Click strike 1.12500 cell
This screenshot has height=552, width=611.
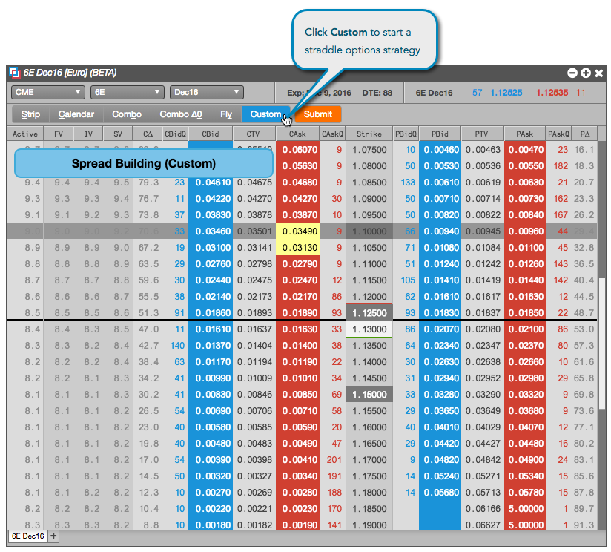point(369,312)
